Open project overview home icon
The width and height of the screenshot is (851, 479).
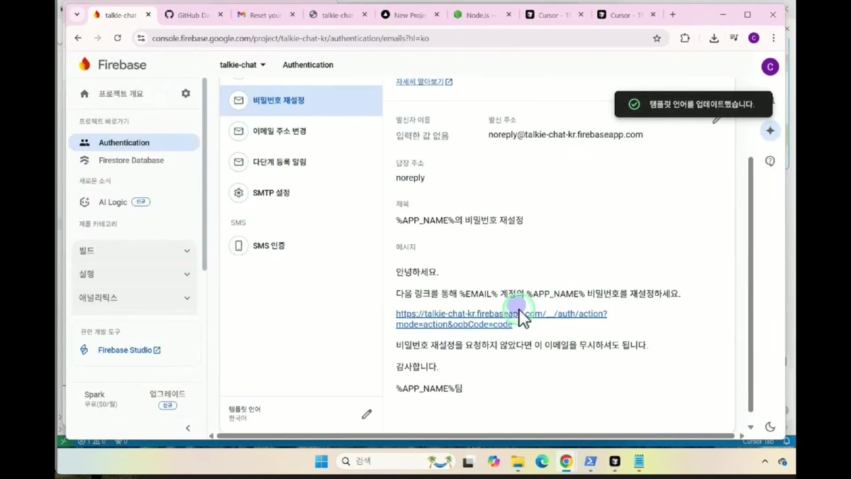[84, 94]
